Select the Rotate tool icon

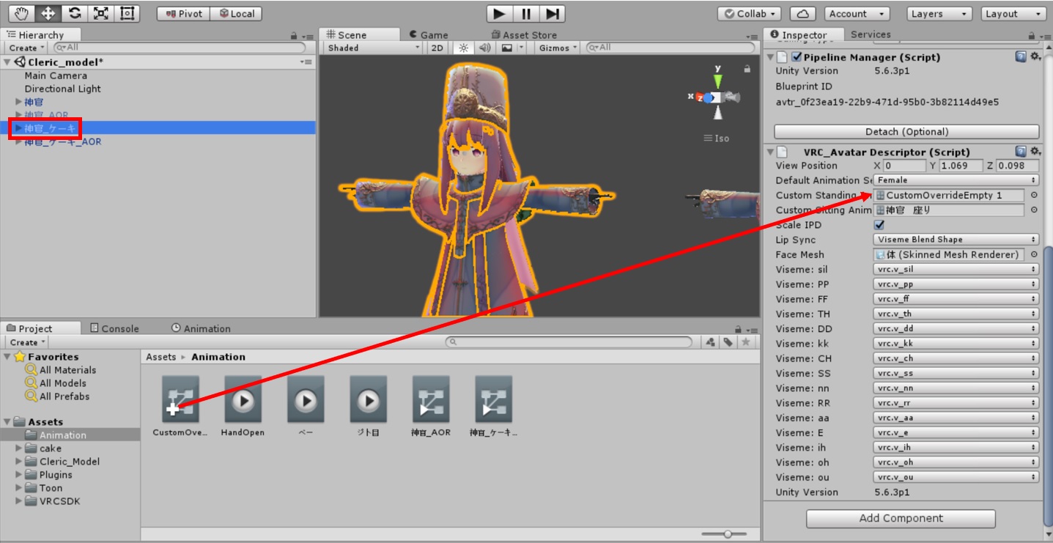[74, 13]
